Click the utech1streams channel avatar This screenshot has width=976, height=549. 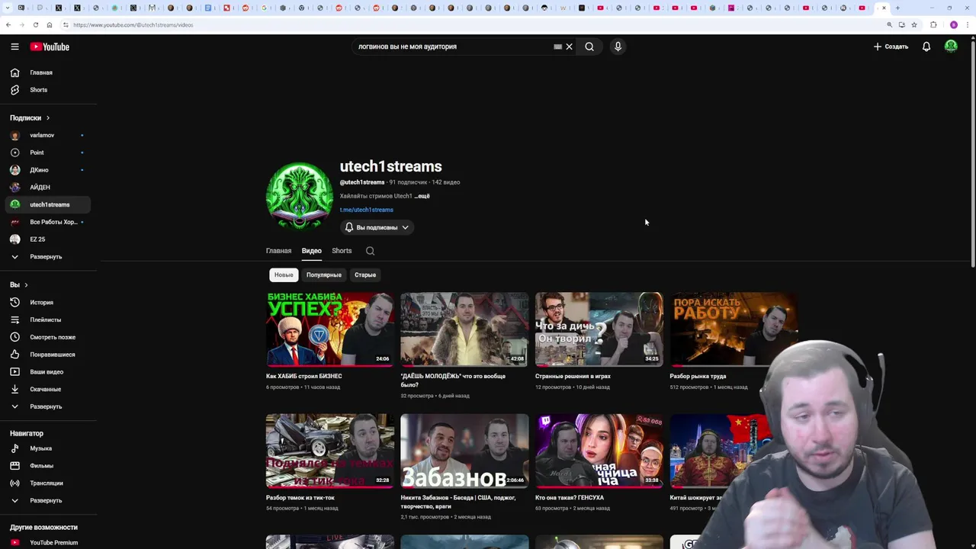[x=300, y=195]
